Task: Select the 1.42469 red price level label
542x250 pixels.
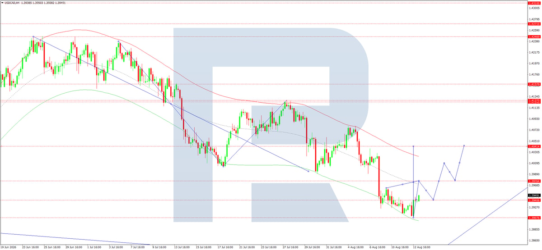Action: pos(535,36)
